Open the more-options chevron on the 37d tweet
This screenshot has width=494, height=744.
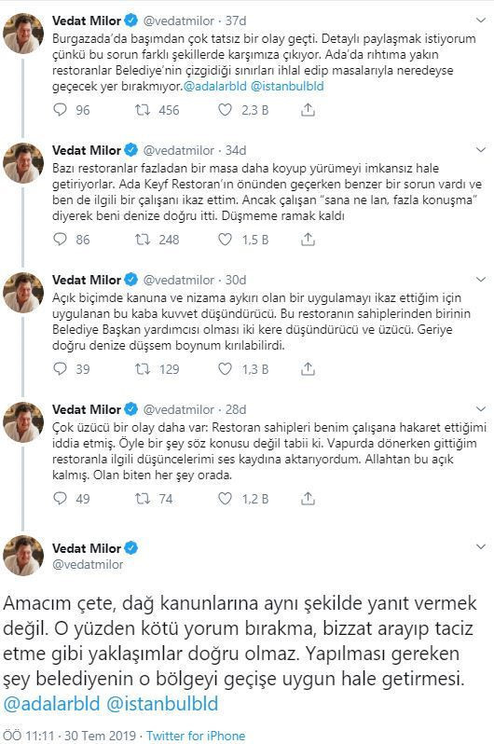click(481, 21)
